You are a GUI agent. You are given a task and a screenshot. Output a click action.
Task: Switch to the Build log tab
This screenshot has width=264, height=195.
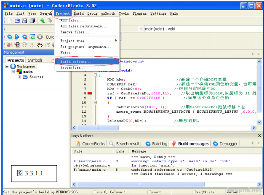pos(156,144)
